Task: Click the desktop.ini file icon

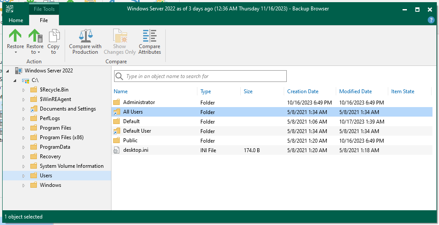Action: pyautogui.click(x=116, y=150)
